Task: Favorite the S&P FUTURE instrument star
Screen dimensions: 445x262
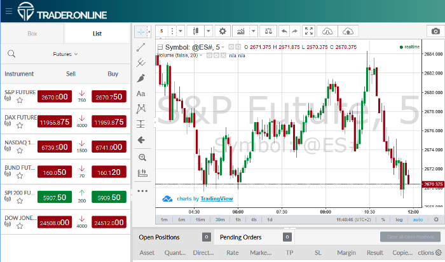Action: (x=20, y=100)
